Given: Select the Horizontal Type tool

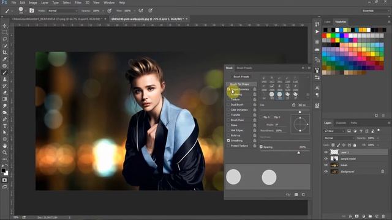Looking at the screenshot, I should coord(4,126).
